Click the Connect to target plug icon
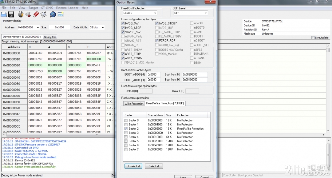The width and height of the screenshot is (332, 178). pos(21,14)
